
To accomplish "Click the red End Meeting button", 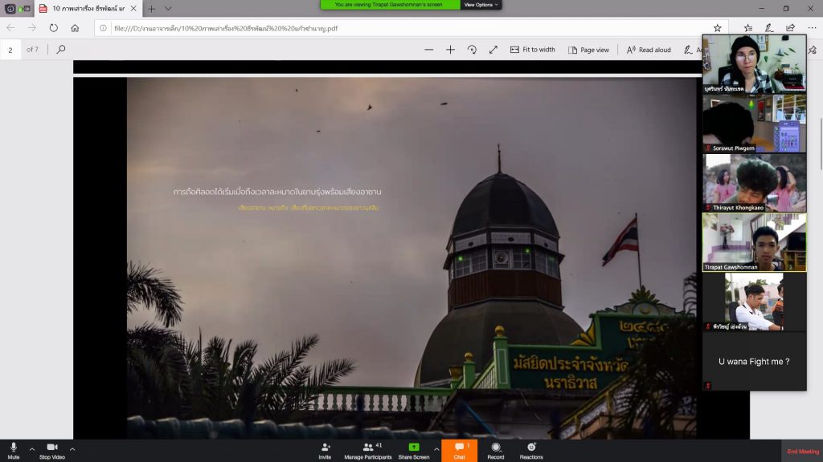I will coord(802,451).
